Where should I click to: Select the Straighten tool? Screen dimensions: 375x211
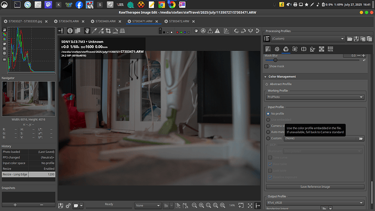tap(115, 31)
